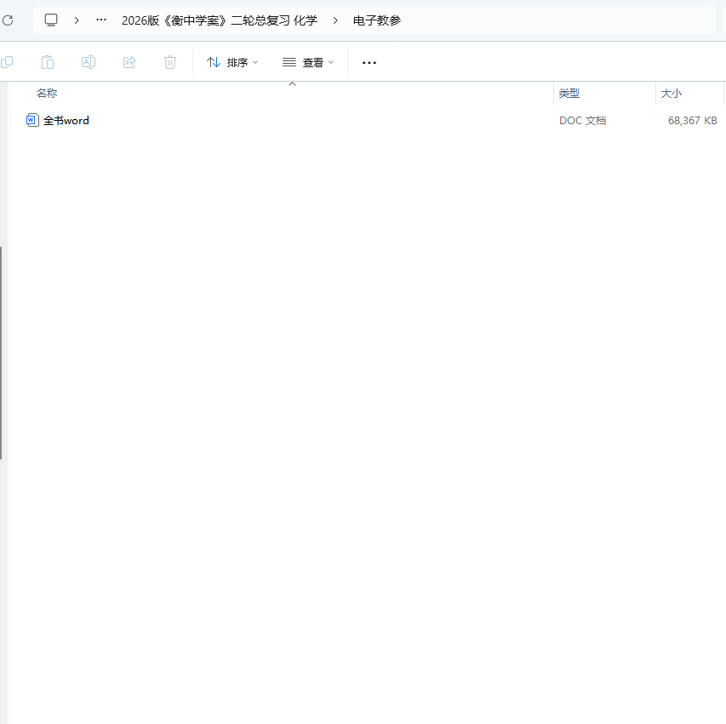Click the Refresh icon beside the address bar

8,20
